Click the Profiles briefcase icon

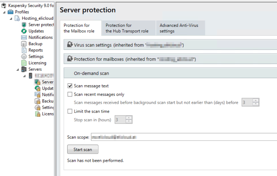click(x=10, y=12)
